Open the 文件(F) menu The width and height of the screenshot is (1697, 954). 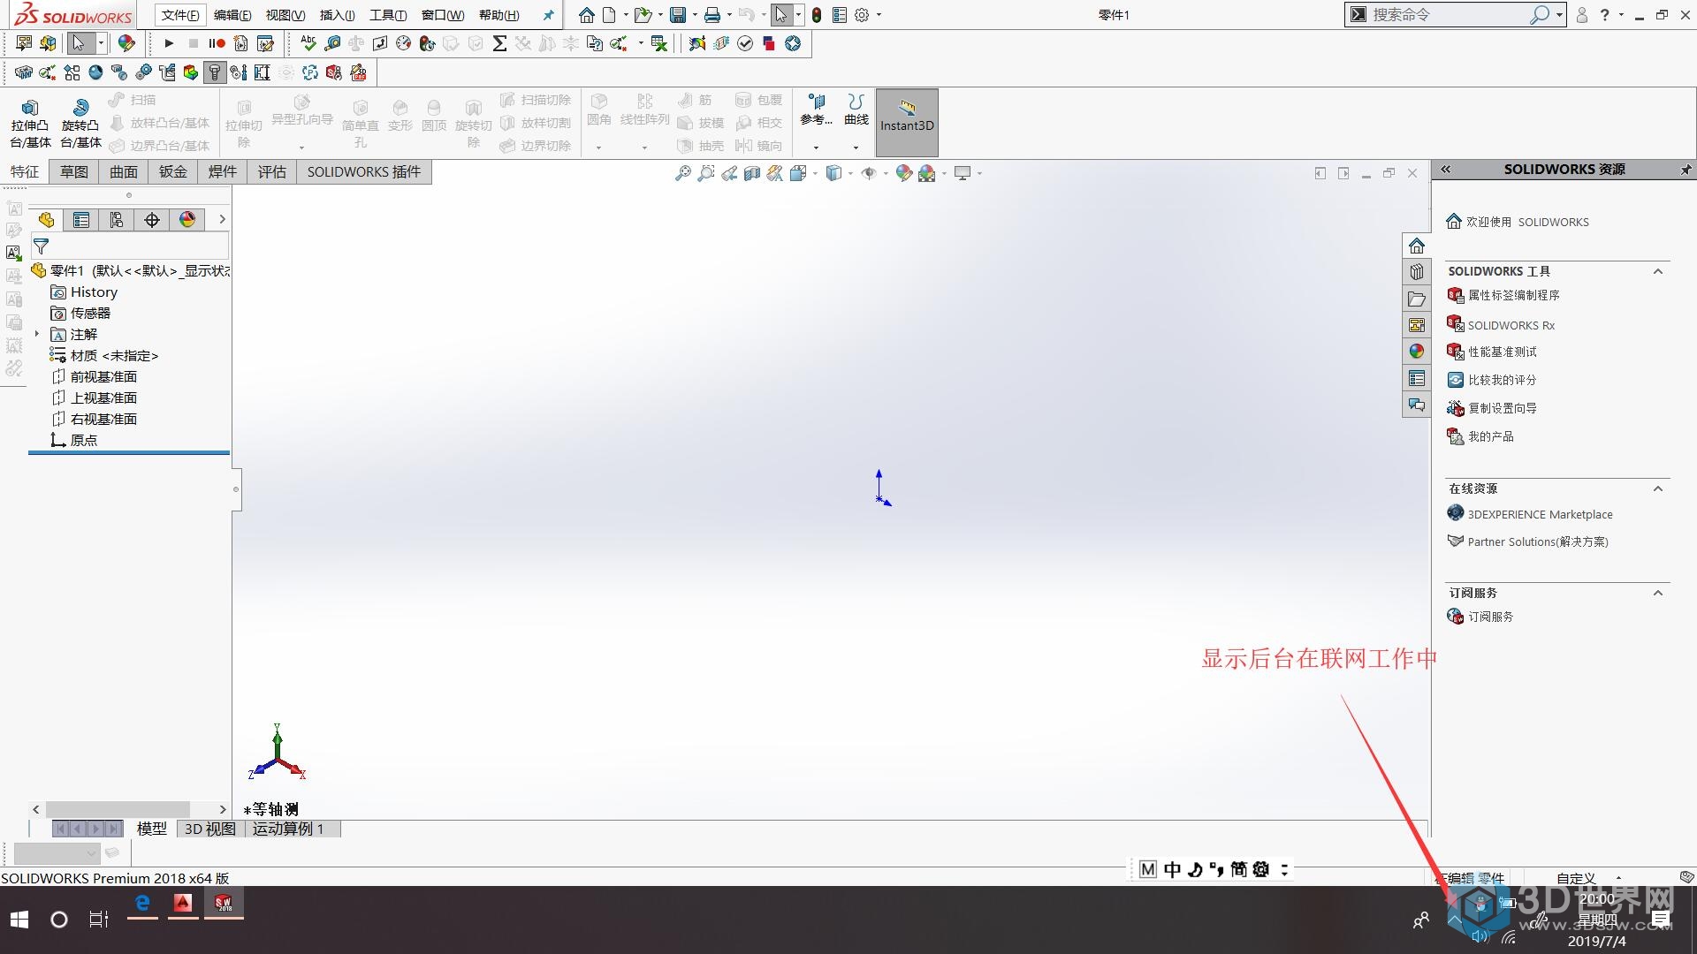click(x=180, y=15)
